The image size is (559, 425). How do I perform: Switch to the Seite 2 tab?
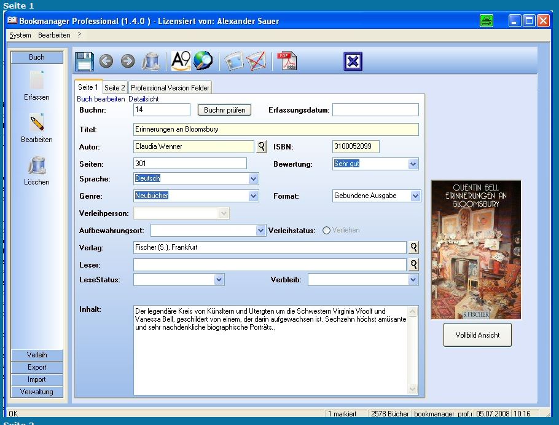(115, 87)
